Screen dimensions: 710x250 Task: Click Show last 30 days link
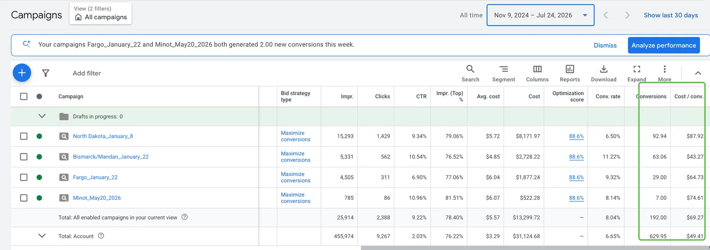pyautogui.click(x=671, y=15)
